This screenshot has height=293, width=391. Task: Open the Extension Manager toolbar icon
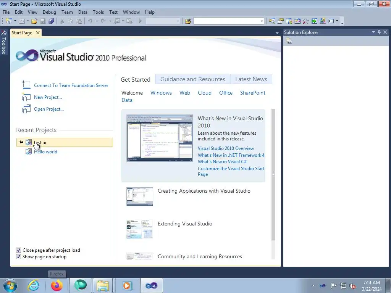(x=322, y=21)
